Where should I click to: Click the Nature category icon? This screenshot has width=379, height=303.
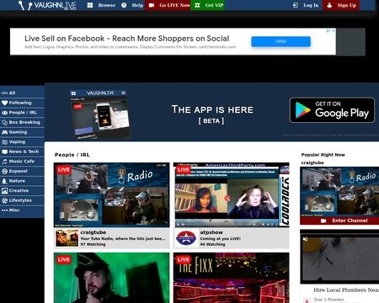(4, 181)
